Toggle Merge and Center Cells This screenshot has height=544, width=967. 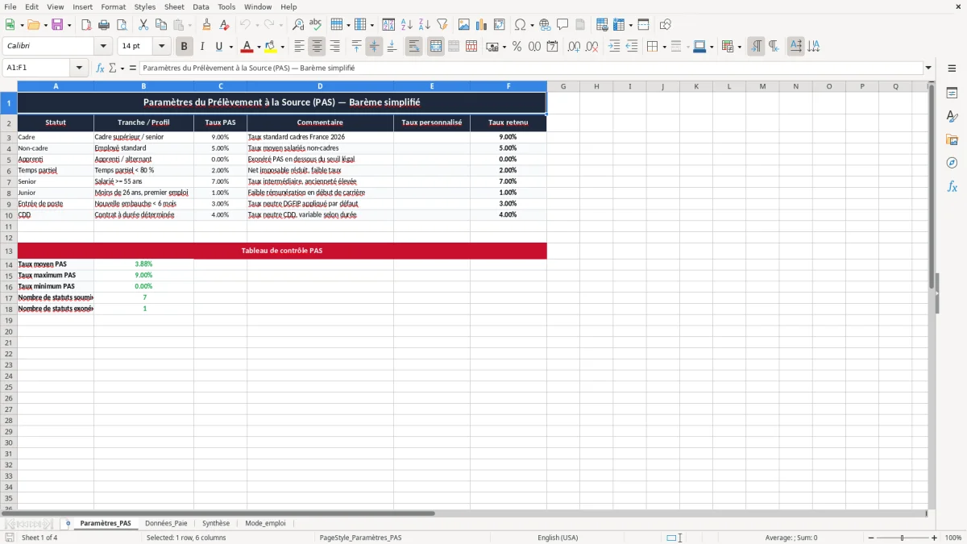pyautogui.click(x=436, y=47)
